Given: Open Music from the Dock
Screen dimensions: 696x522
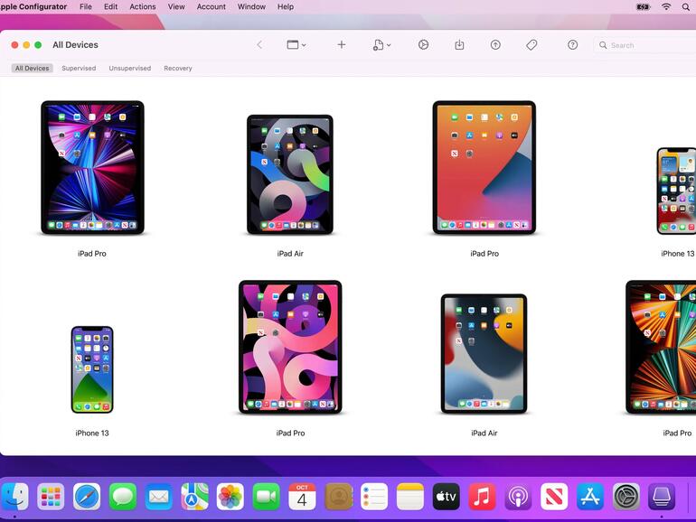Looking at the screenshot, I should [x=482, y=497].
